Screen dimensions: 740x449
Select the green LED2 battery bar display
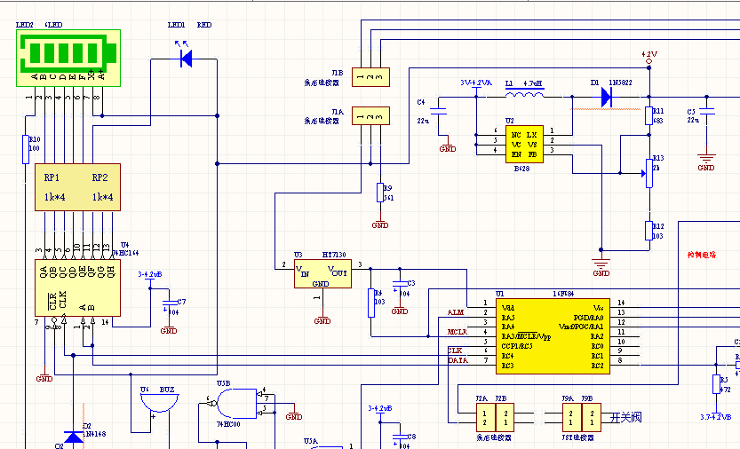click(67, 54)
